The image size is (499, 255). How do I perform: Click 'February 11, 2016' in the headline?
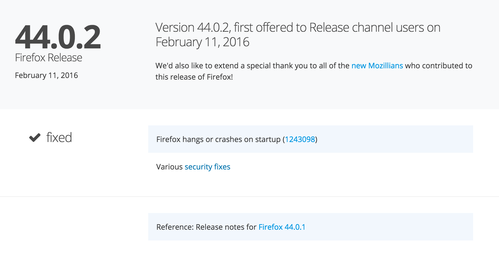(203, 42)
